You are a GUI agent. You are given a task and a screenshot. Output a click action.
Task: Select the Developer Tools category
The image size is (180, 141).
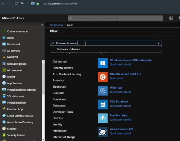tap(63, 112)
